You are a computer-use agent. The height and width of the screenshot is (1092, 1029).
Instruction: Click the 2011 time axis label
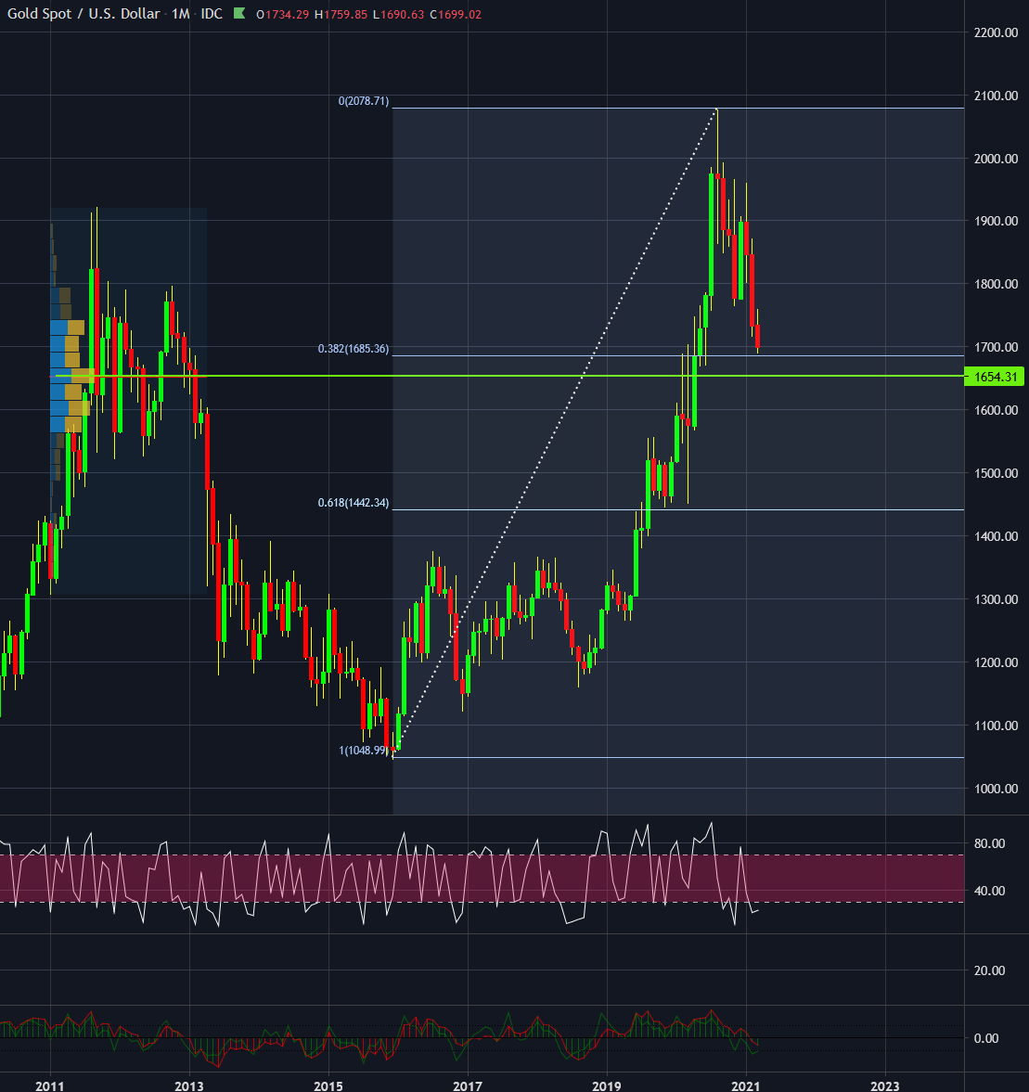point(49,1086)
